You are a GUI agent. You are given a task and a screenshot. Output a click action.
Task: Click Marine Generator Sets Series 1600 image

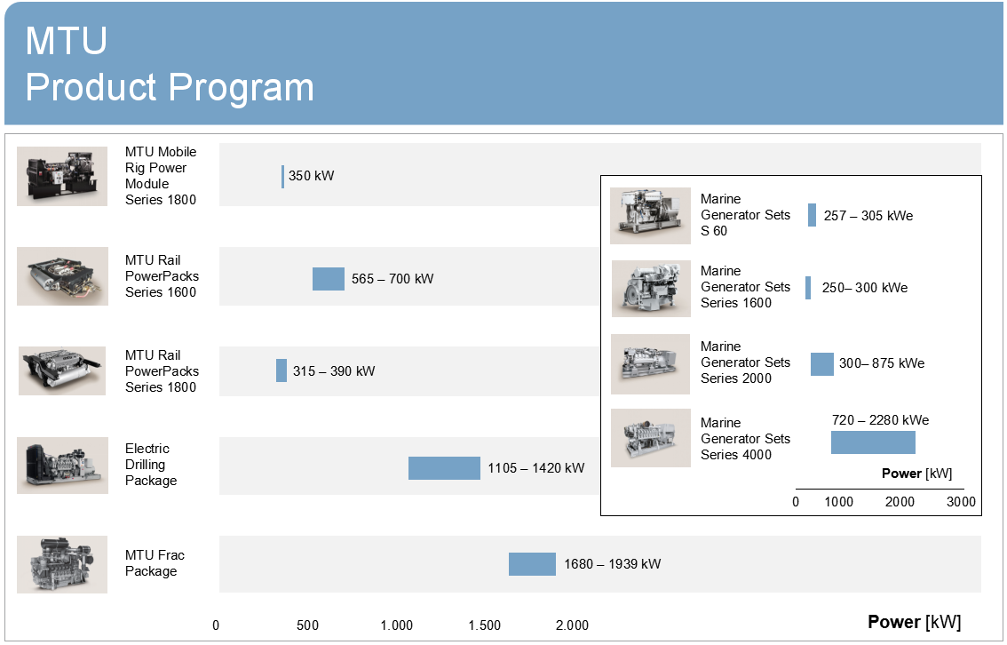tap(650, 288)
